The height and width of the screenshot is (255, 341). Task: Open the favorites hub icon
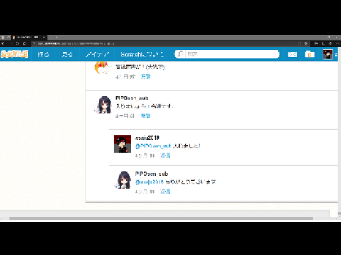pyautogui.click(x=315, y=44)
